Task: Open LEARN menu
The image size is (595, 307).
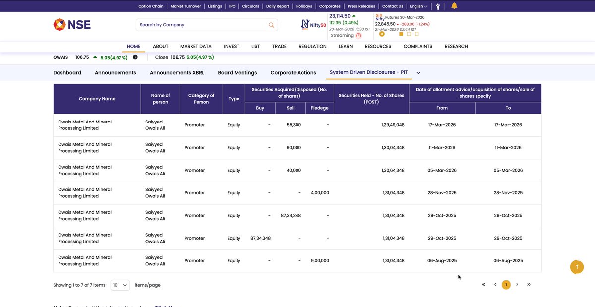Action: coord(346,46)
